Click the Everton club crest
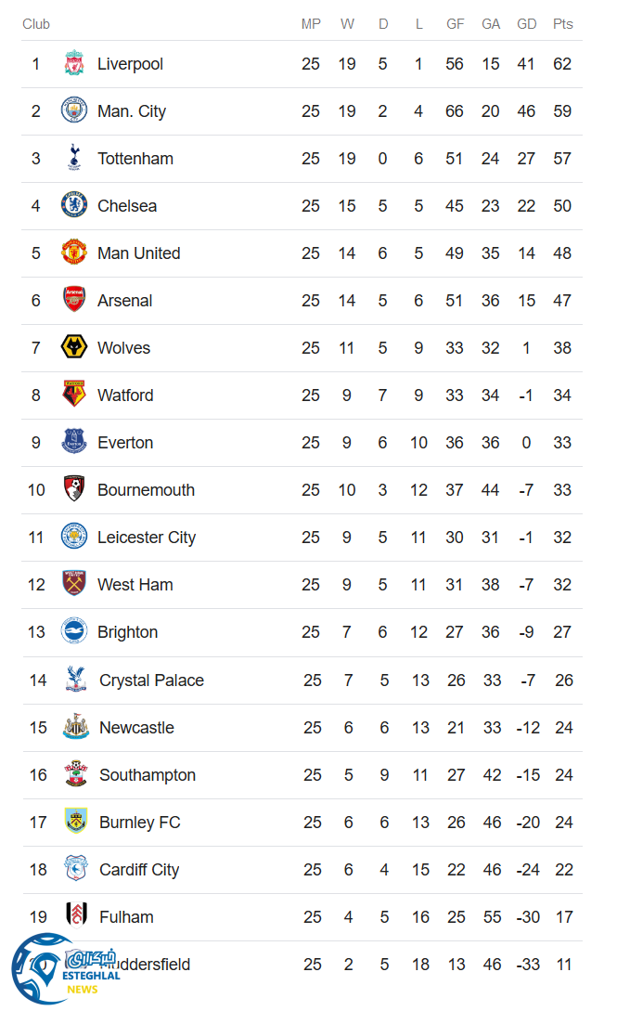Image resolution: width=617 pixels, height=1024 pixels. point(74,443)
